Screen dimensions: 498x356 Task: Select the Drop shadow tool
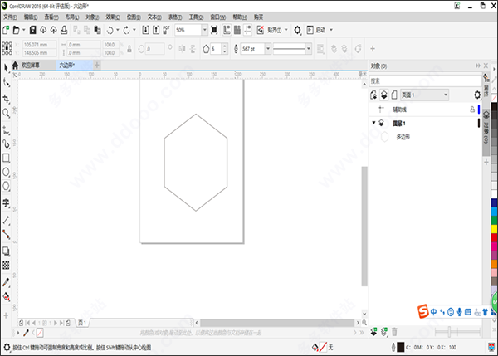(x=6, y=251)
